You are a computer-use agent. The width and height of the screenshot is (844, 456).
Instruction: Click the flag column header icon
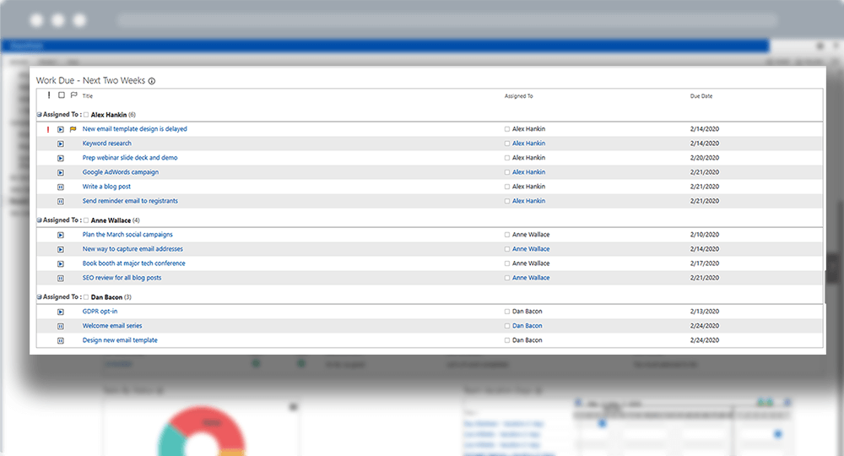[73, 95]
